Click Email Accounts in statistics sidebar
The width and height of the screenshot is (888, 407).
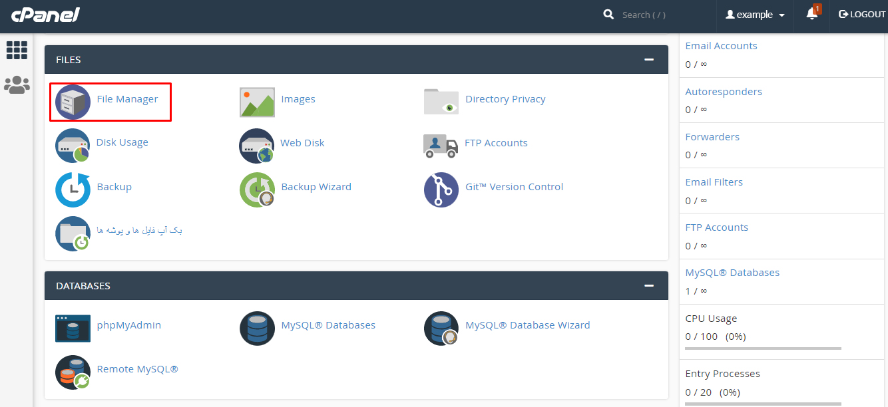click(x=721, y=46)
